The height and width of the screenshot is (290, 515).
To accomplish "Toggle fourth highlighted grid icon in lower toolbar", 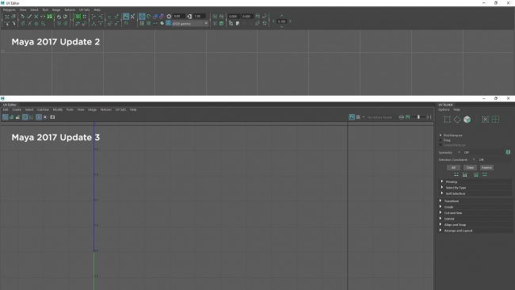I will (25, 117).
